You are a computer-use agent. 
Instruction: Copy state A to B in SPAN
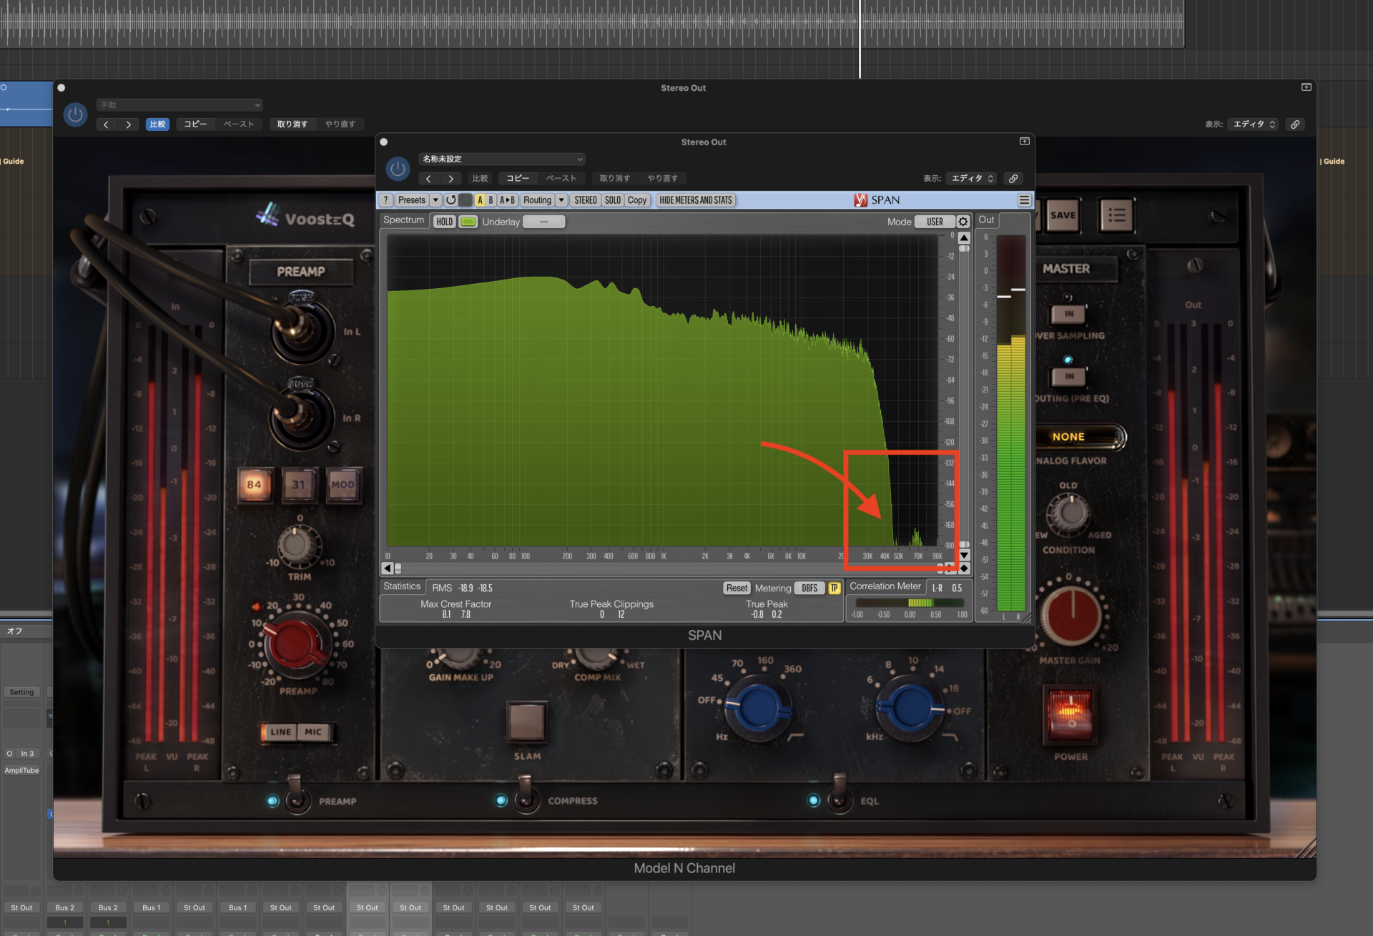tap(507, 200)
